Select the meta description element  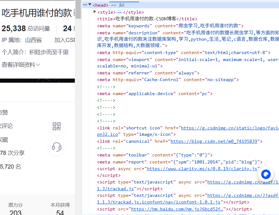(x=188, y=39)
